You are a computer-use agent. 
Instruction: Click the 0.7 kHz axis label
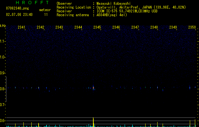tap(2, 105)
